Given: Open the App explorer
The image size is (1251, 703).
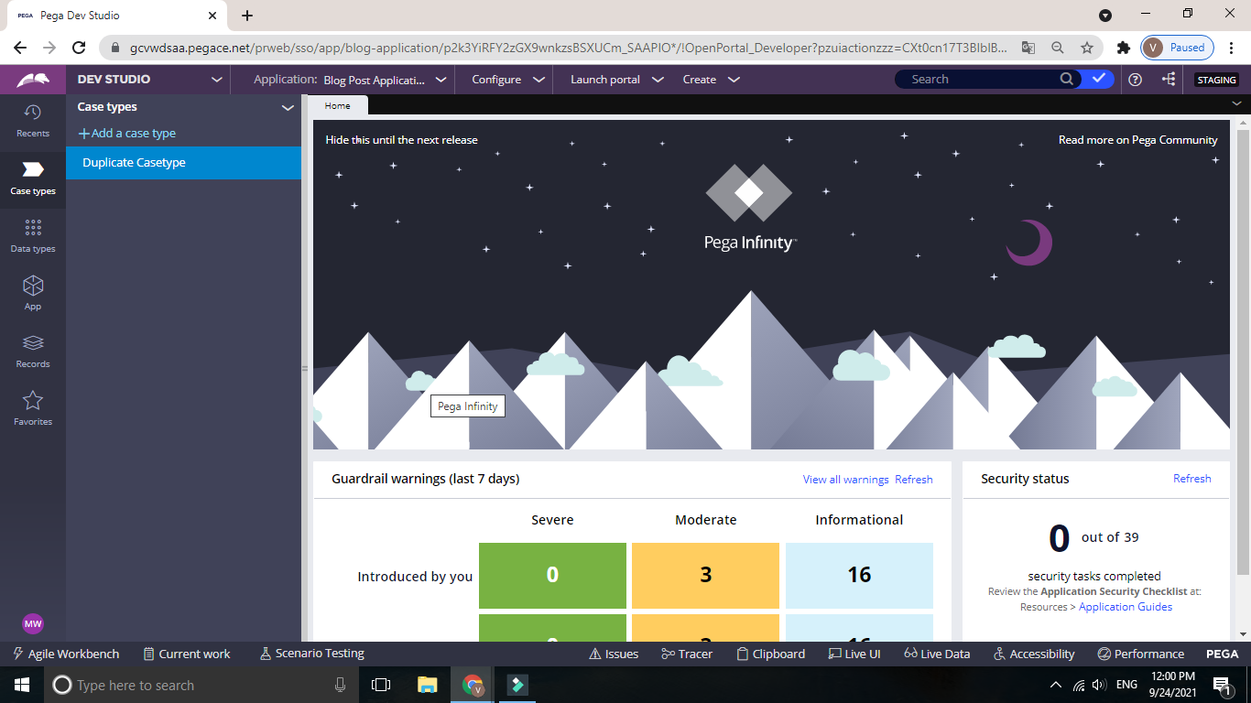Looking at the screenshot, I should tap(33, 294).
